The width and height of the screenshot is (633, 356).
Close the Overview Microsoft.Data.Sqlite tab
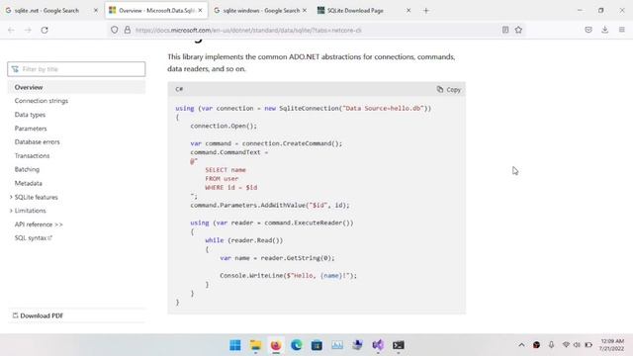(x=200, y=11)
